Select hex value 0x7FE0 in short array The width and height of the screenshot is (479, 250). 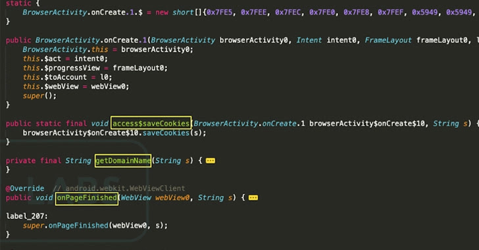point(322,12)
